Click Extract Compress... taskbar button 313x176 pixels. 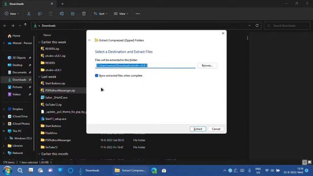pos(131,171)
